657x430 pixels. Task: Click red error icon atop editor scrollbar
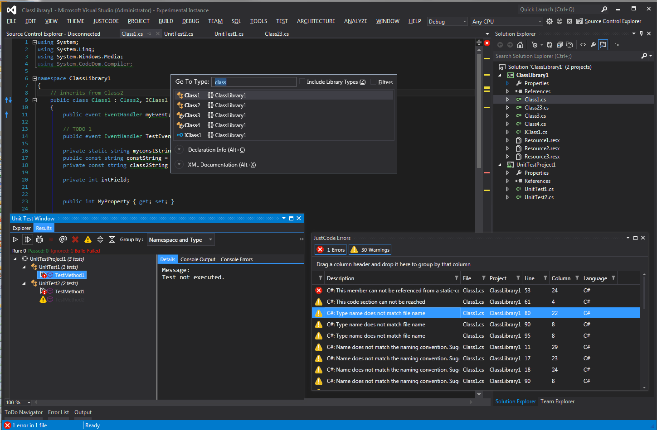click(x=487, y=43)
